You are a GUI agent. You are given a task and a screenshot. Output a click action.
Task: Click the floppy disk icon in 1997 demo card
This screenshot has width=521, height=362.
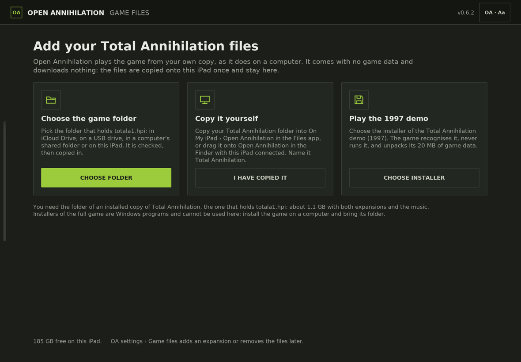click(x=359, y=100)
